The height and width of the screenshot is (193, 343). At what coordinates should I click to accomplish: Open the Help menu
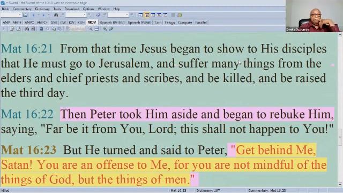[x=117, y=9]
